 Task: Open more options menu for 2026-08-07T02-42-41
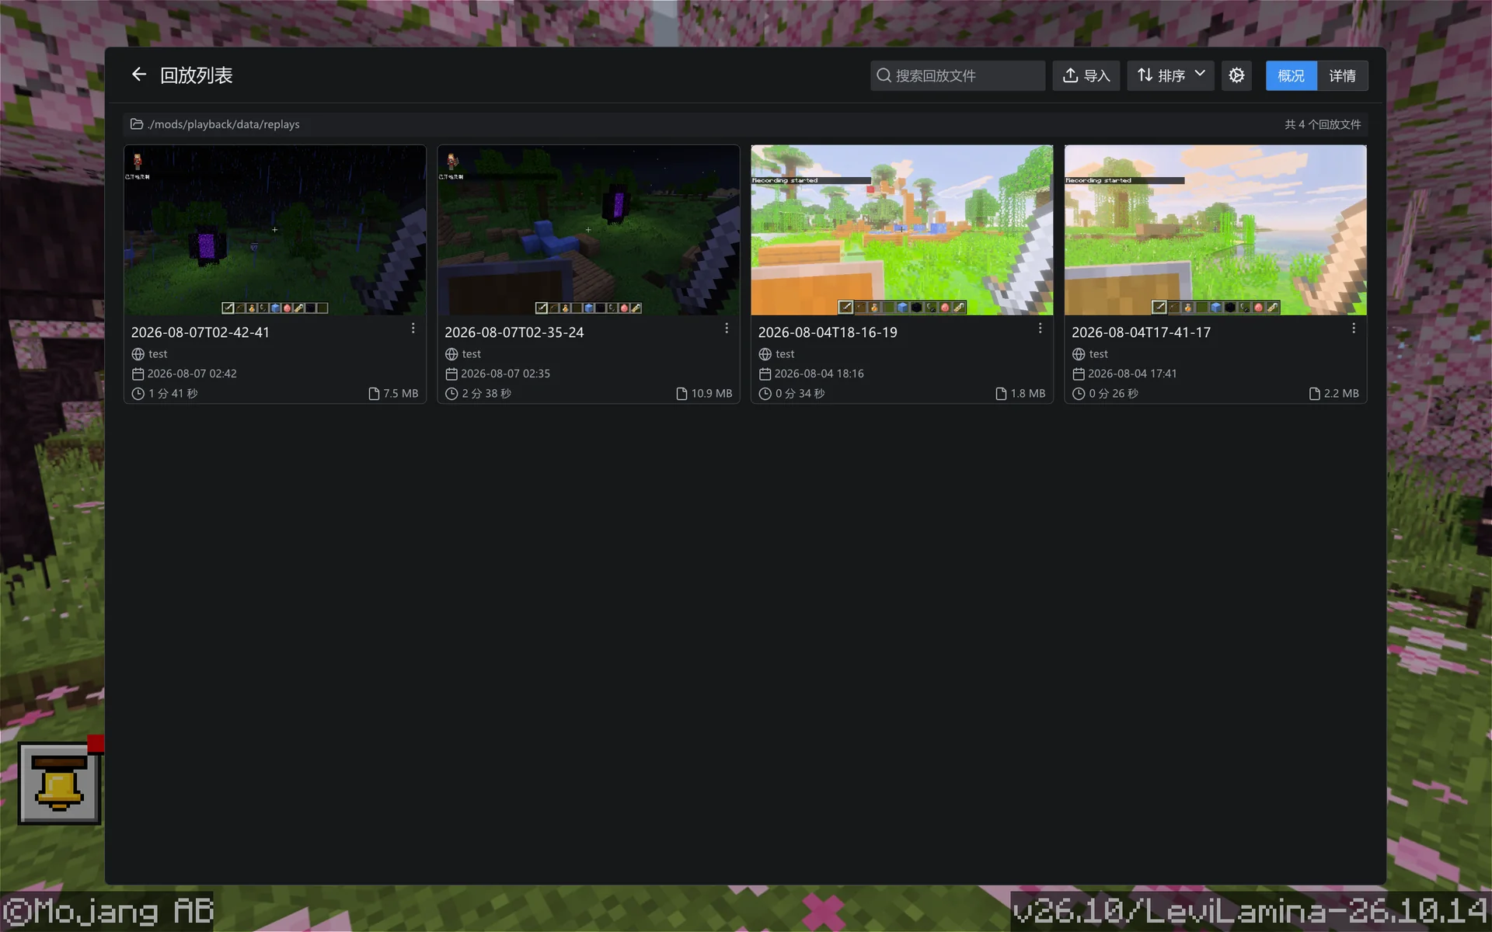pyautogui.click(x=413, y=329)
